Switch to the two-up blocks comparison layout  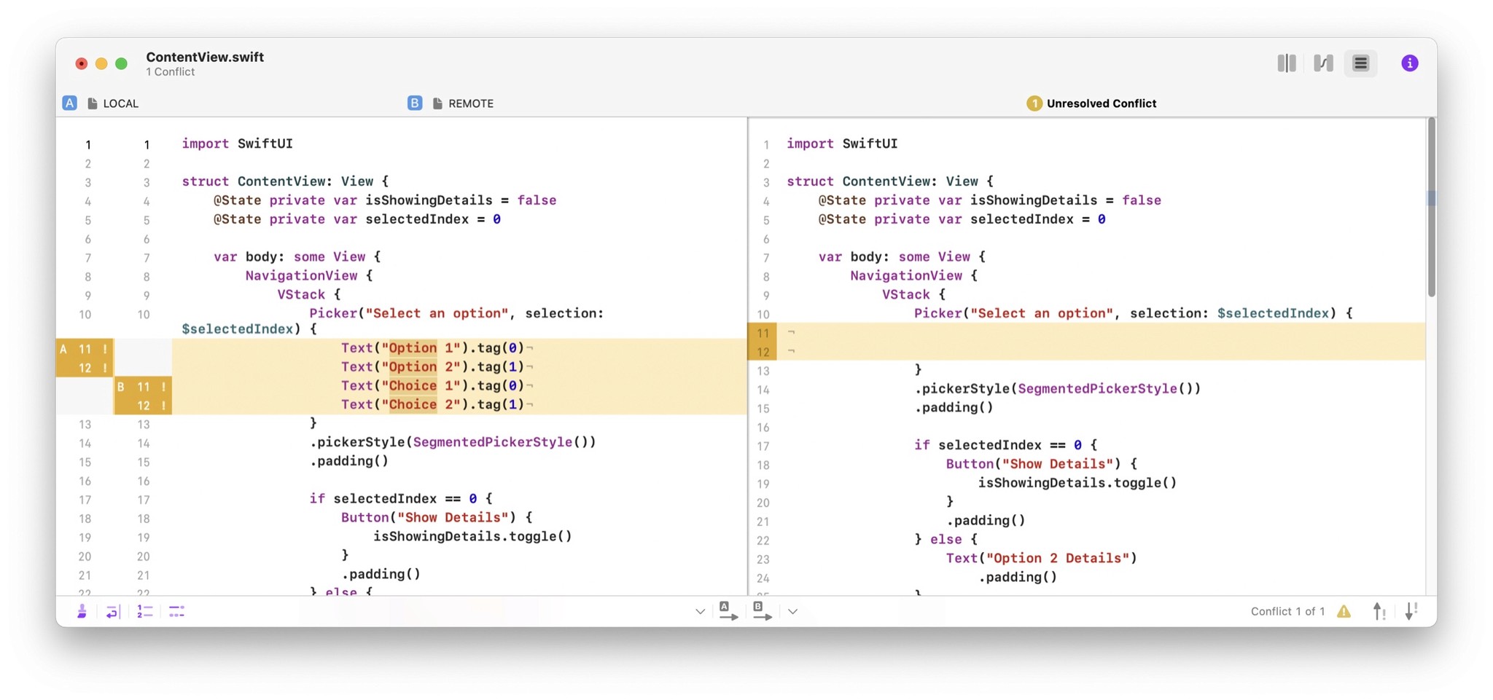[x=1286, y=63]
